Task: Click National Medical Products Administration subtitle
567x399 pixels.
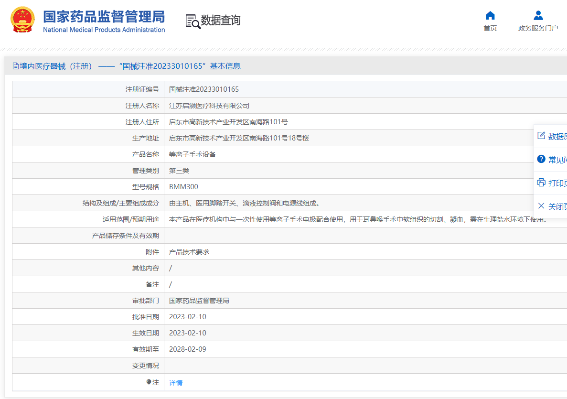Action: pyautogui.click(x=104, y=30)
